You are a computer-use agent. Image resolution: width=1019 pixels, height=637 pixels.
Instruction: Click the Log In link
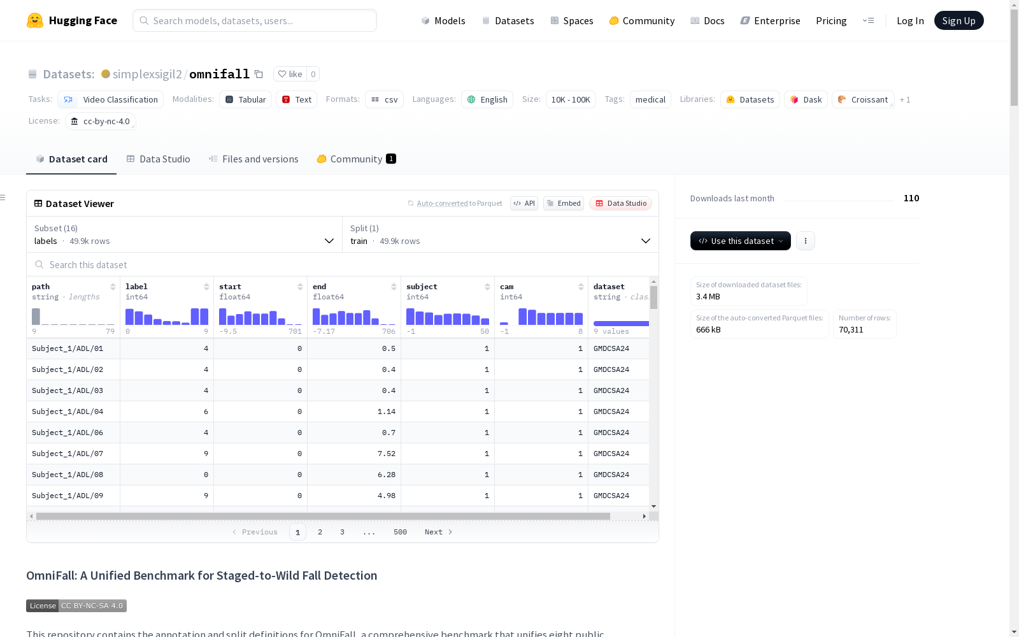click(x=910, y=20)
